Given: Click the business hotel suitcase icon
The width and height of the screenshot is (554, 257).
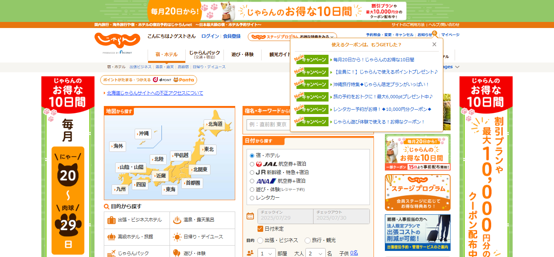Looking at the screenshot, I should (112, 220).
